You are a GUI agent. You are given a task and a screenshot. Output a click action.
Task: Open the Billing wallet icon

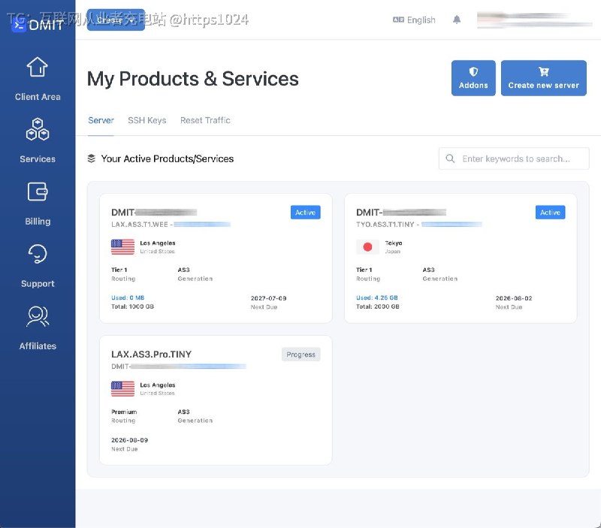(37, 192)
